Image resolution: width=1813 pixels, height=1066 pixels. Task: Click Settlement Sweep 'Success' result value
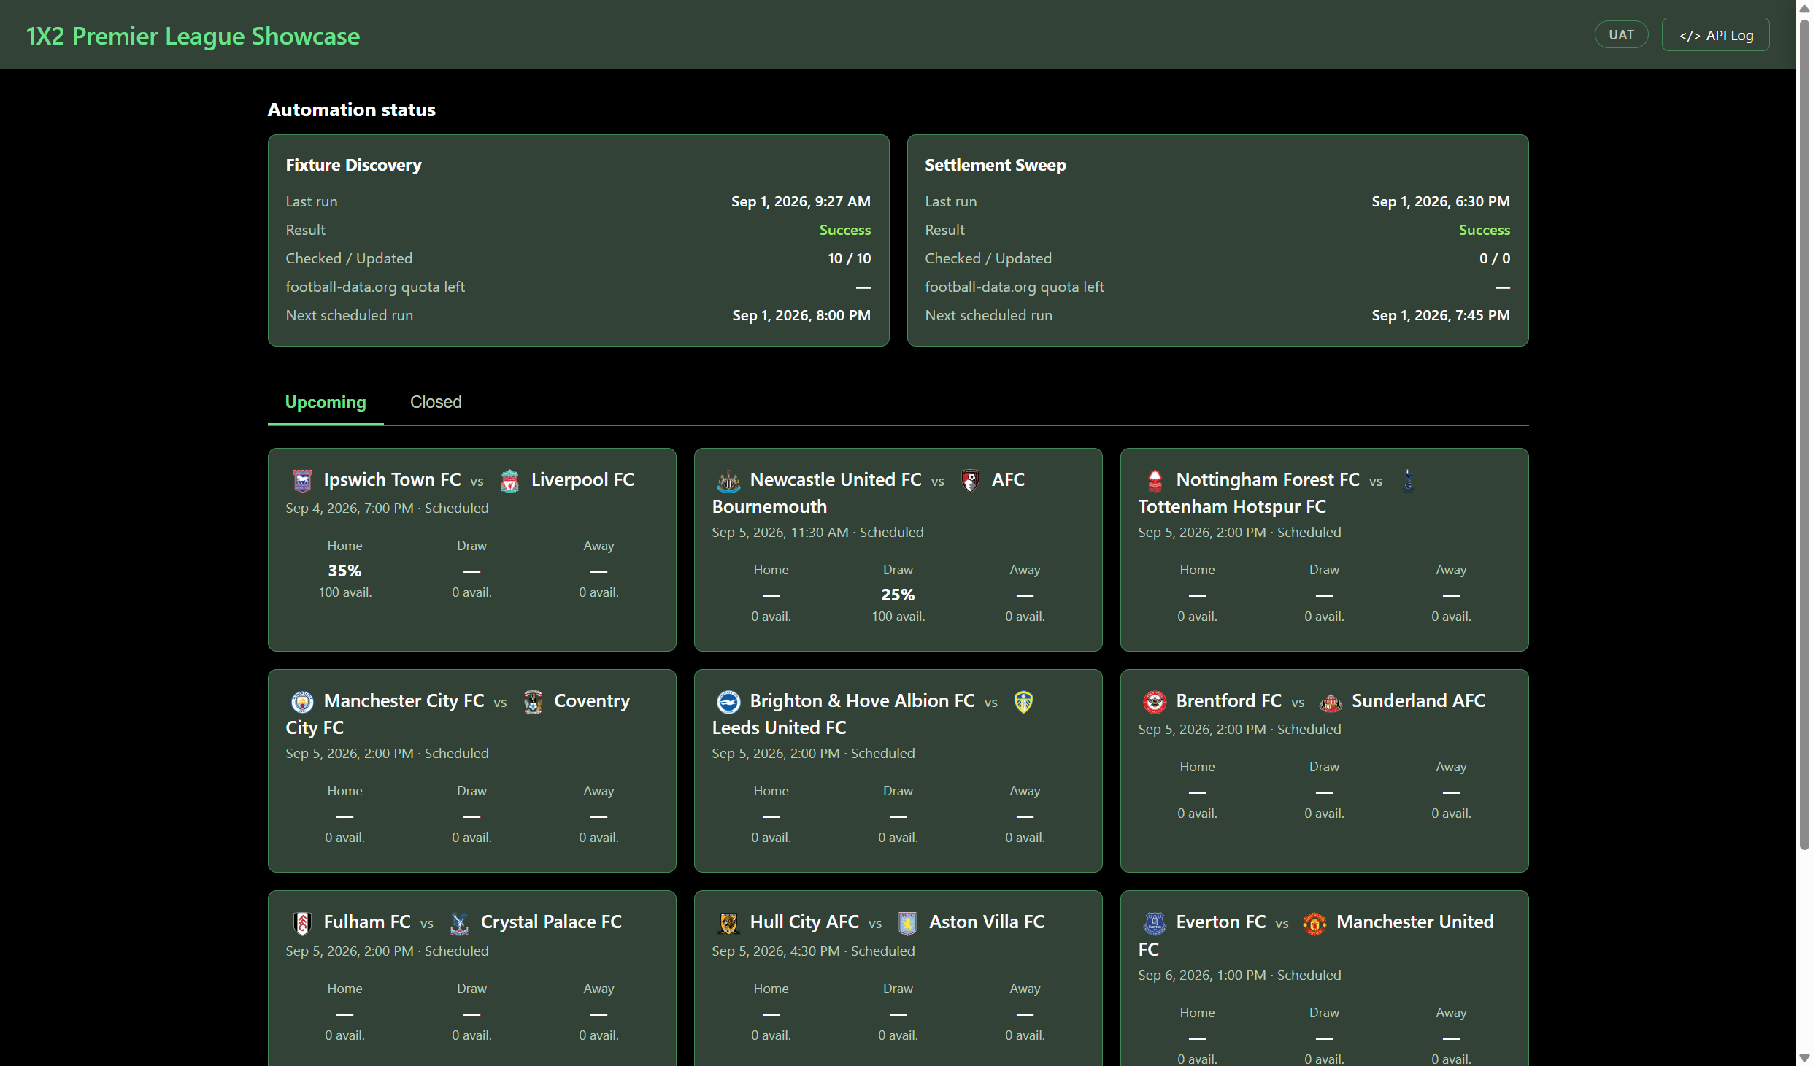(1485, 230)
